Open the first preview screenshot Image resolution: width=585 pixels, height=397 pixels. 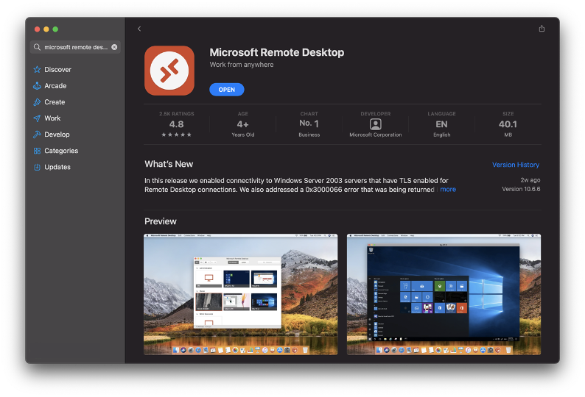(x=241, y=294)
